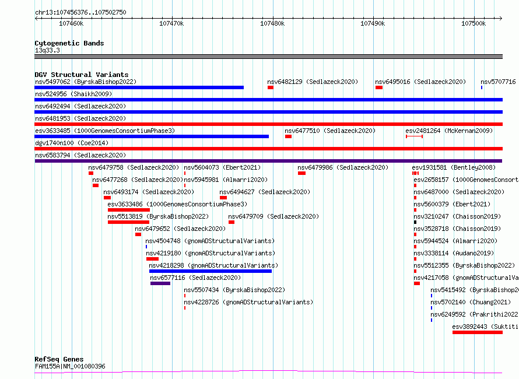The width and height of the screenshot is (519, 379).
Task: Click the red feature under nsv6482129
Action: pyautogui.click(x=271, y=87)
